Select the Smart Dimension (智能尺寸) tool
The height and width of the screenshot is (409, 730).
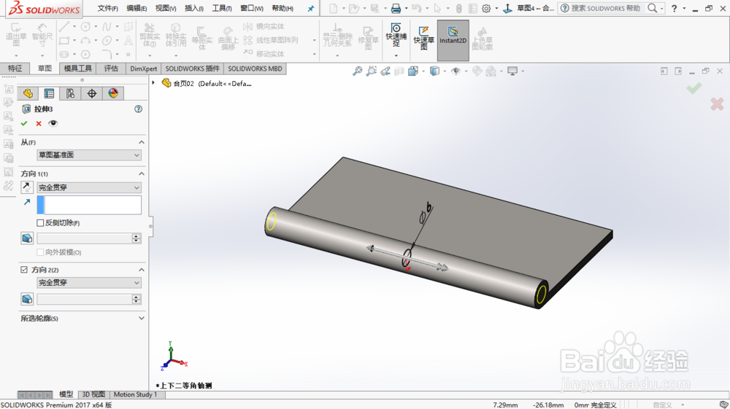pos(42,35)
